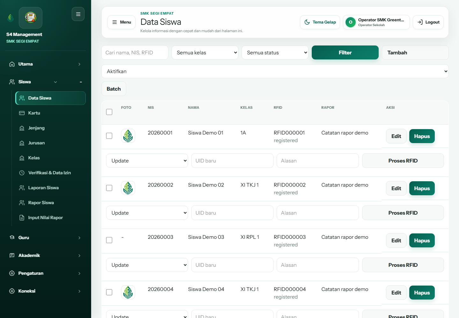
Task: Open Data Siswa in sidebar
Action: 51,98
